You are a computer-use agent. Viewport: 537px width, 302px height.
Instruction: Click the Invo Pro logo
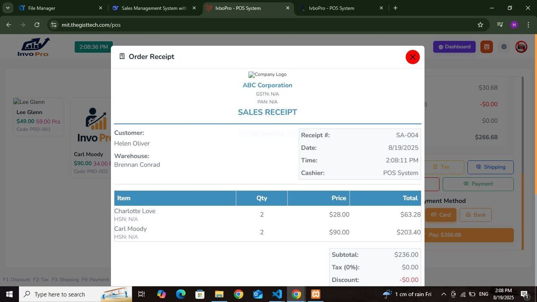tap(33, 47)
